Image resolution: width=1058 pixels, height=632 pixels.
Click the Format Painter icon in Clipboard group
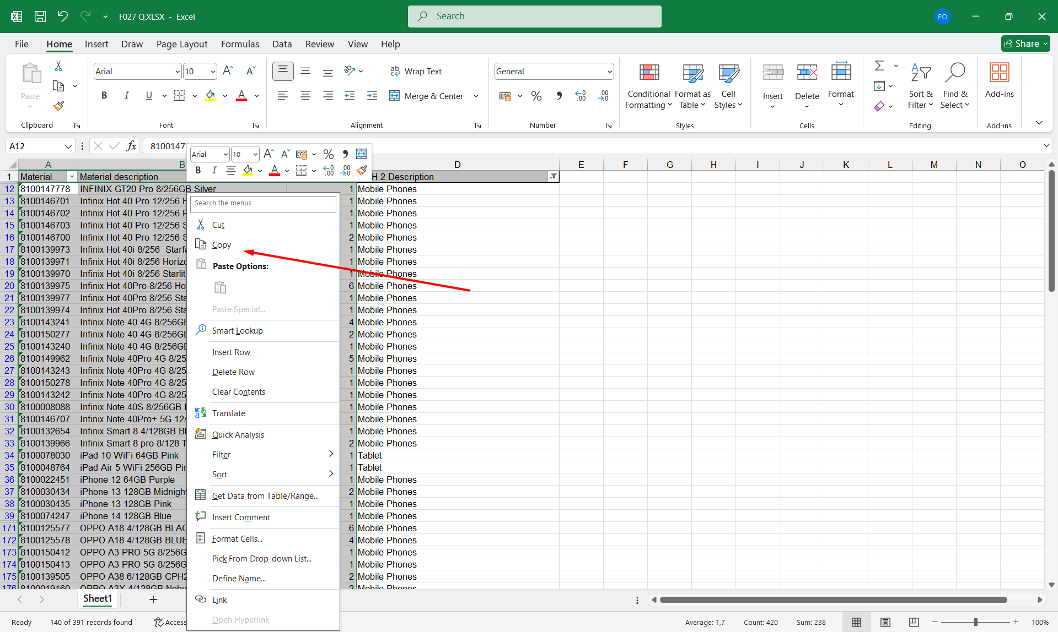(x=58, y=106)
